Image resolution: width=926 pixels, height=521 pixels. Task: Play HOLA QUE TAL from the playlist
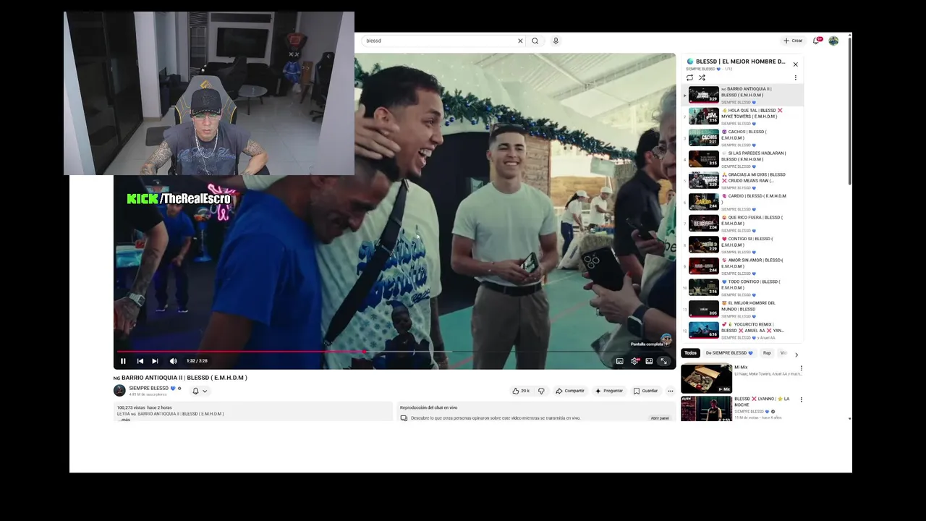(742, 117)
